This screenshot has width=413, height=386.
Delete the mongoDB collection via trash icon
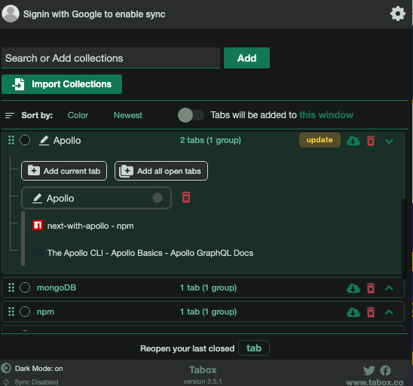pos(371,288)
